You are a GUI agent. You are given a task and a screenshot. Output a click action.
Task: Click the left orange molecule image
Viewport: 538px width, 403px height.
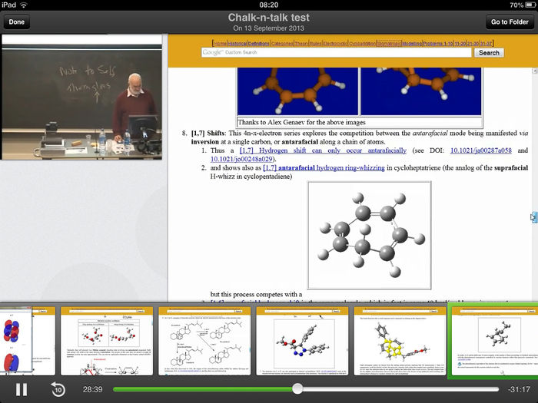298,91
